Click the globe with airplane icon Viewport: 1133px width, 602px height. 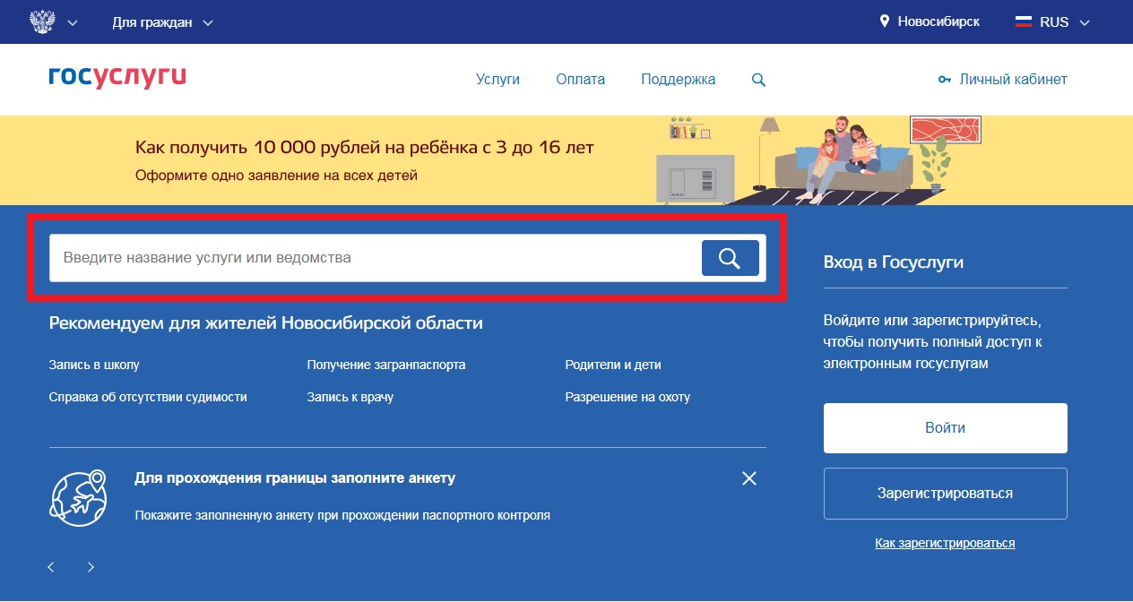click(78, 497)
